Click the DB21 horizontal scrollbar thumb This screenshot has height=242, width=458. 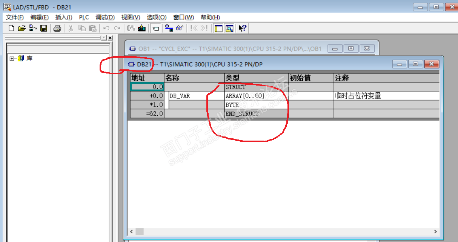(140, 231)
